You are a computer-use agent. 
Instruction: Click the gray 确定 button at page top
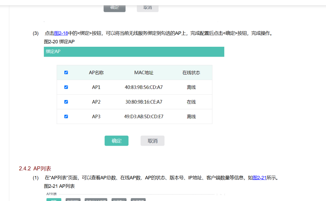click(x=114, y=8)
